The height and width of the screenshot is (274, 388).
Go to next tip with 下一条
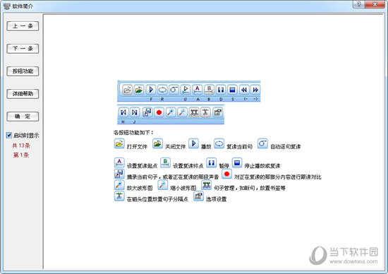coord(23,49)
